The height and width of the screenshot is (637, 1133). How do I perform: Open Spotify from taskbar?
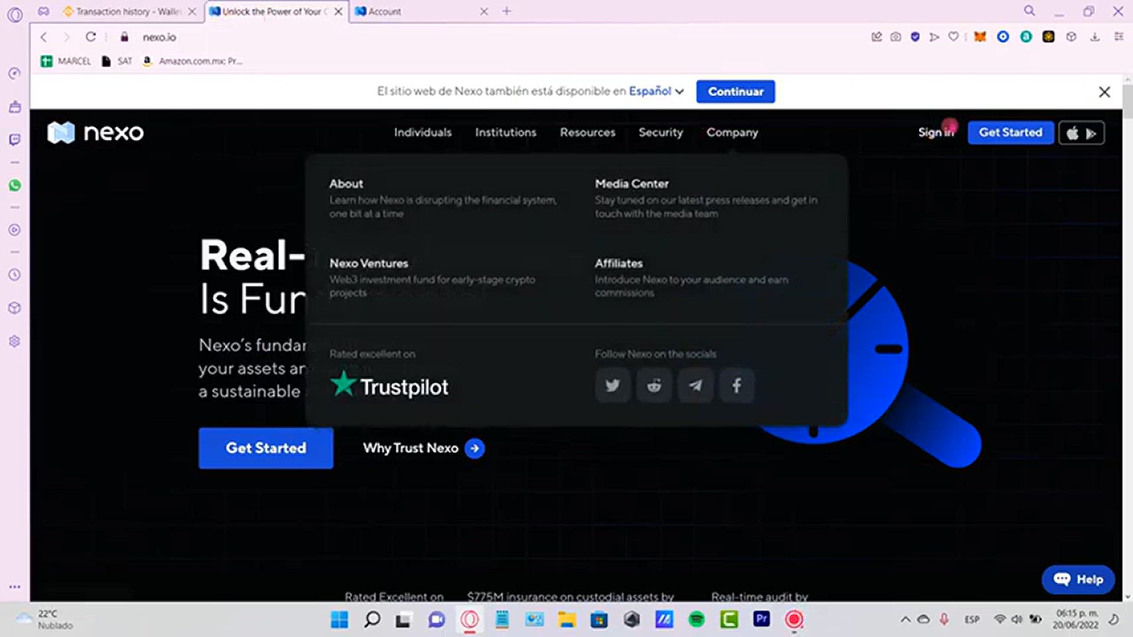[x=696, y=619]
